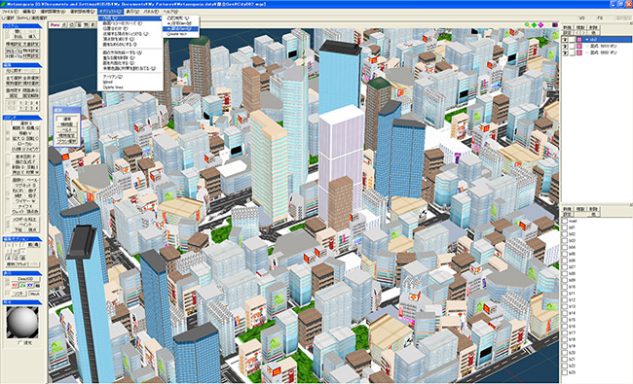Click the Direct3D display button
Image resolution: width=633 pixels, height=384 pixels.
coord(25,279)
